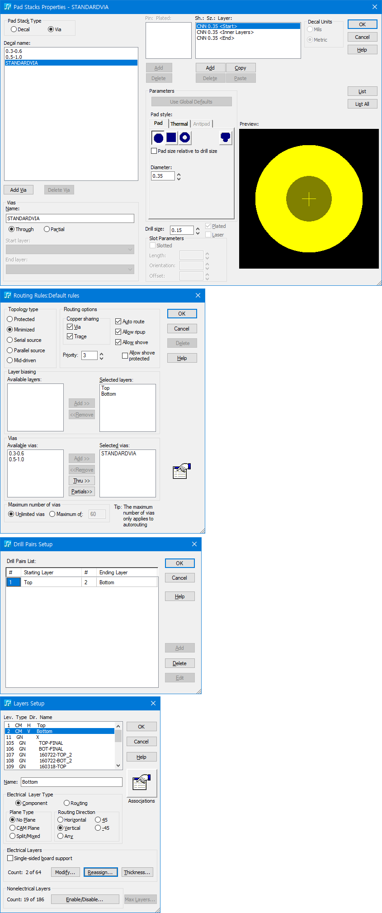Click the Pad Stacks Properties title bar icon
Screen dimensions: 382x913
(7, 7)
